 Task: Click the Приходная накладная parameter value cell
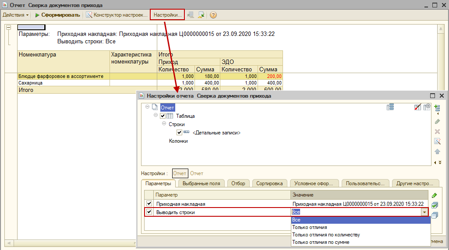coord(359,204)
